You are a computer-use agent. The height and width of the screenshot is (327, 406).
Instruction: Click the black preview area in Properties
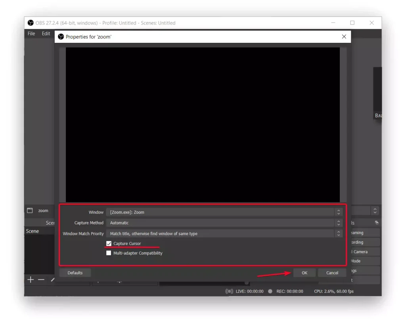coord(203,124)
